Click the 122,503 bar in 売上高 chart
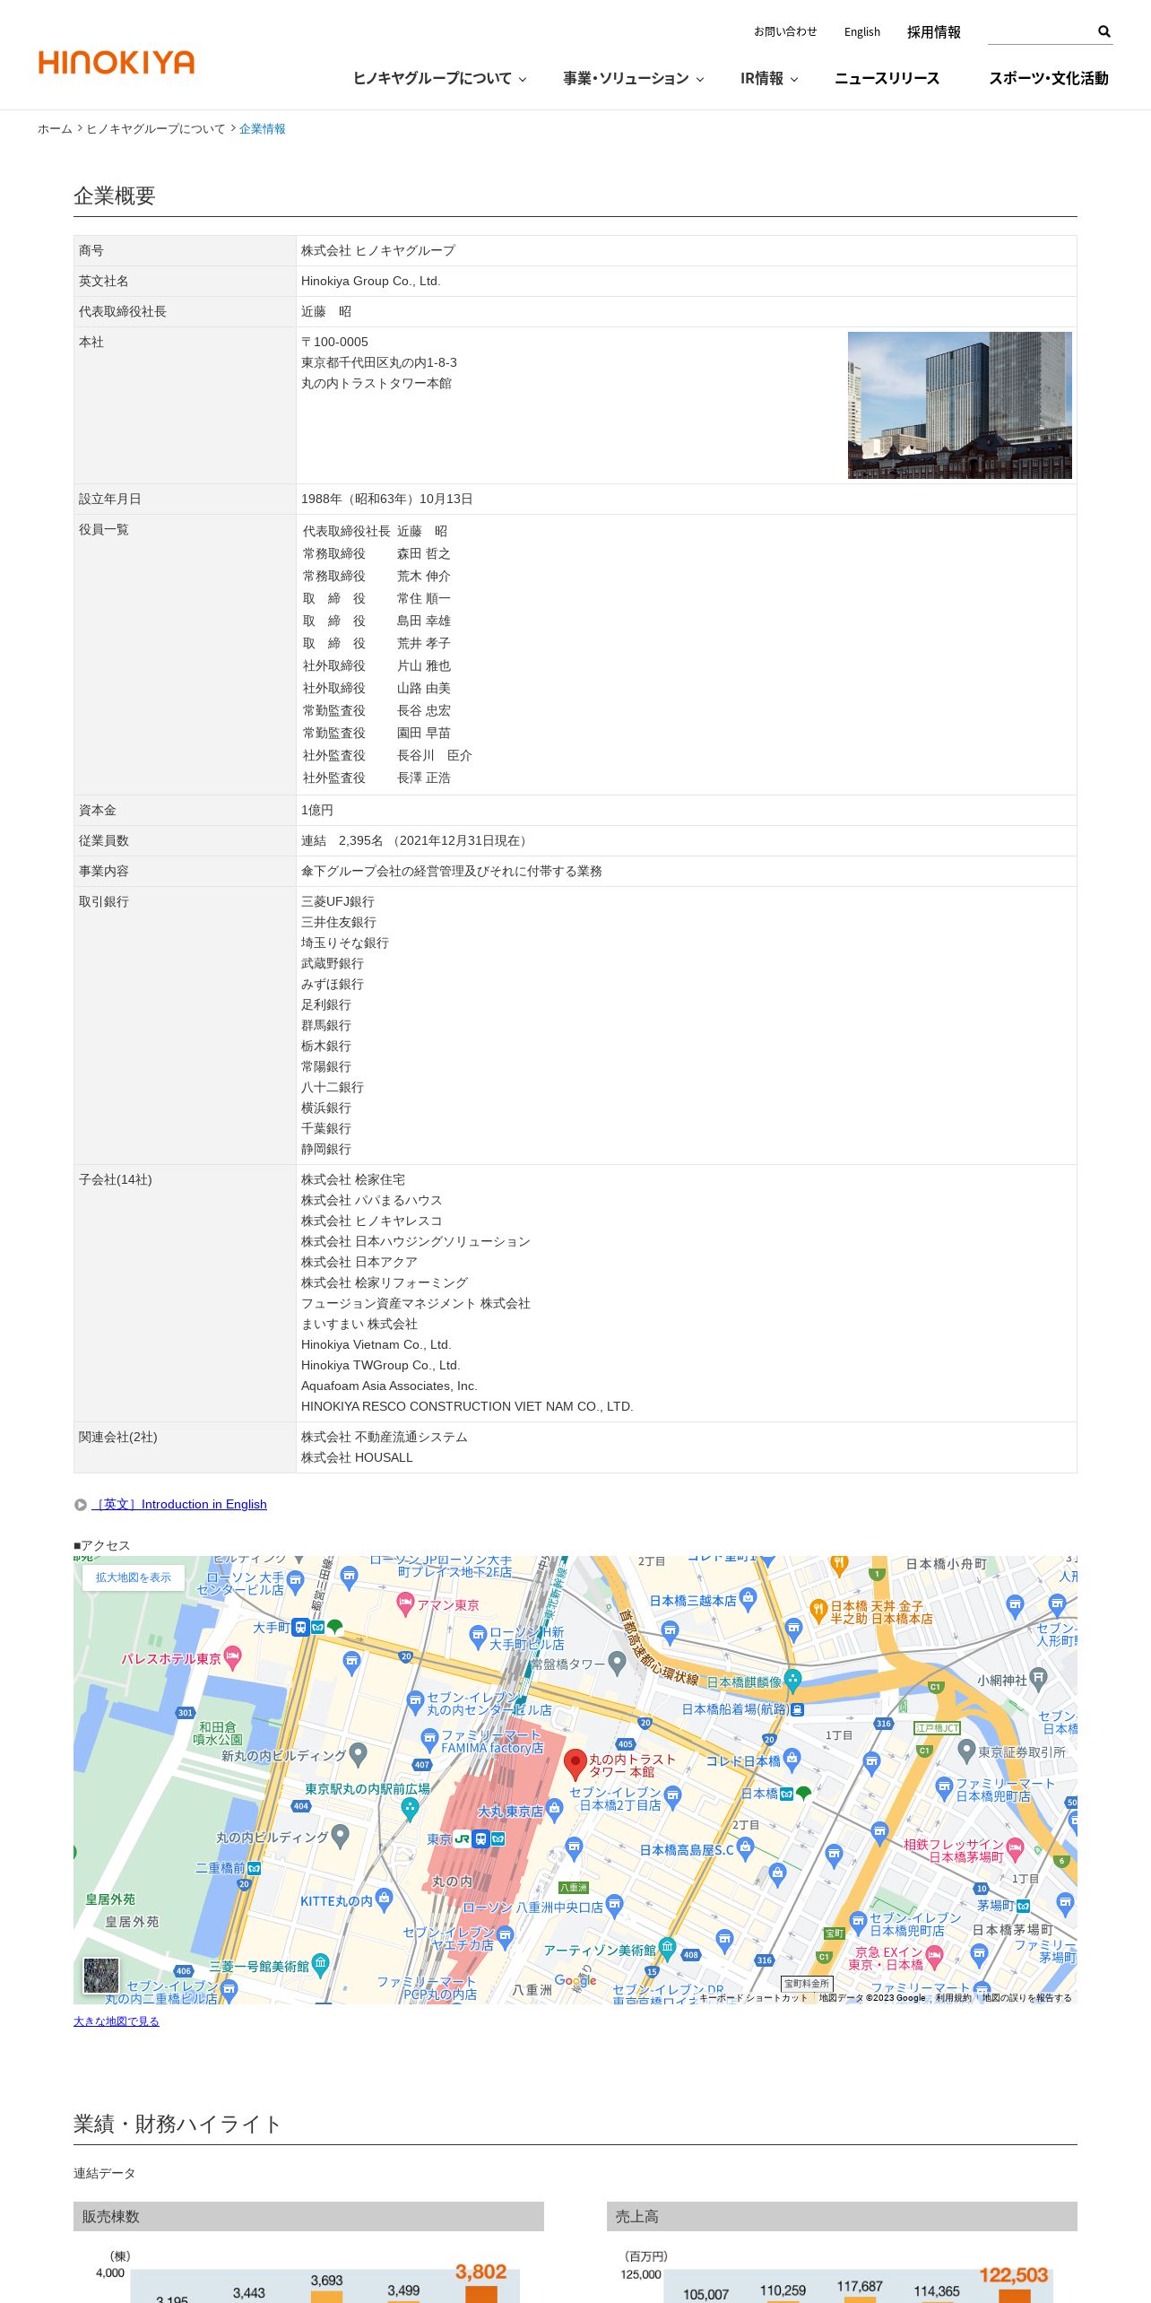 pos(1015,2296)
